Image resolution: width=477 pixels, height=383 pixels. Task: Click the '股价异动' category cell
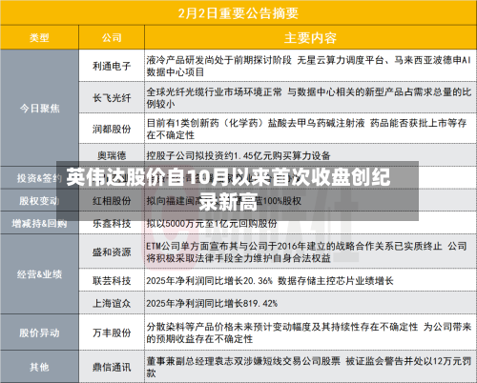pos(39,333)
